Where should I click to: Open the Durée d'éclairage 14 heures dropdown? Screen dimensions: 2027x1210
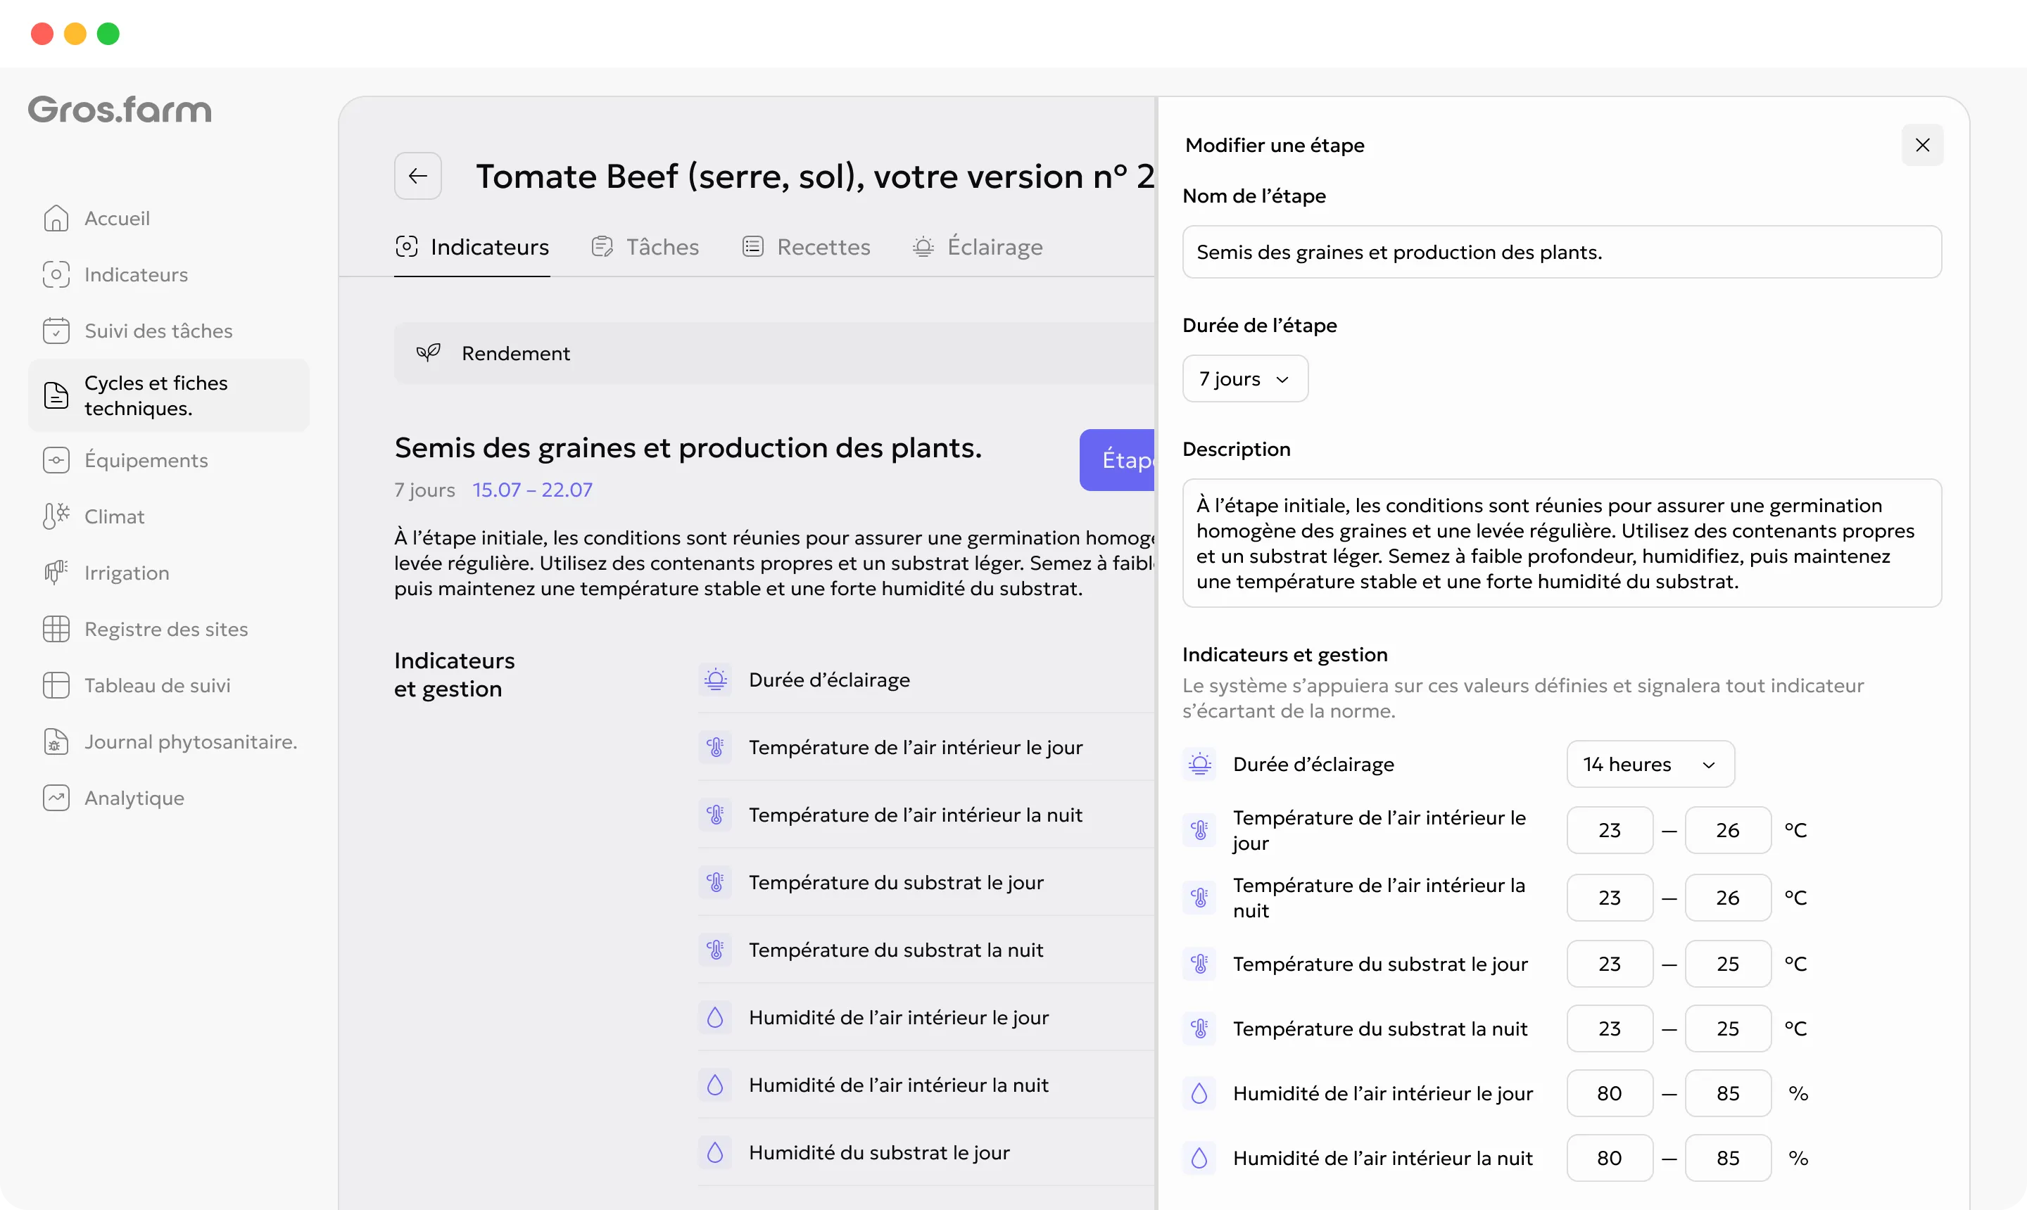pyautogui.click(x=1650, y=765)
